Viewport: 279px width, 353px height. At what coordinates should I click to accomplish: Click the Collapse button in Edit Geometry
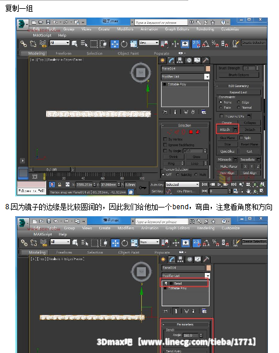(250, 123)
